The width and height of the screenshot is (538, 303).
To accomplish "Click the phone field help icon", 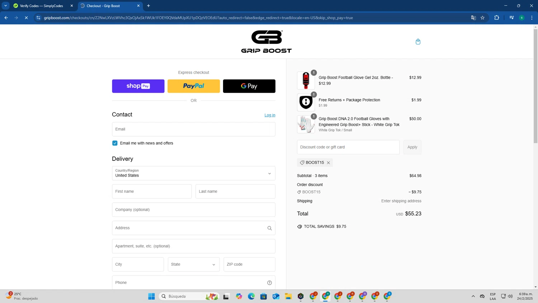I will tap(269, 283).
